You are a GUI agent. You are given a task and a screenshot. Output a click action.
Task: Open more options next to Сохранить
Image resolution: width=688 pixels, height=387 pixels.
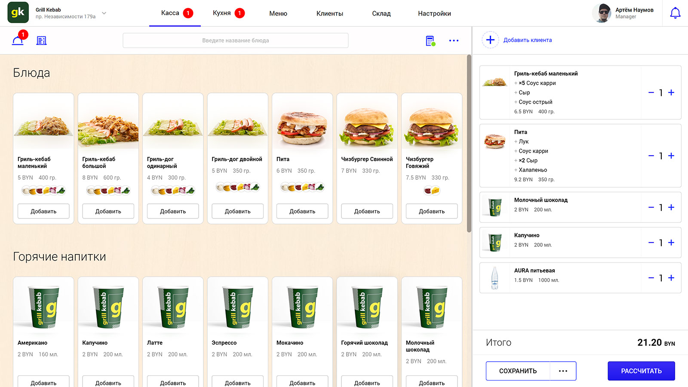pos(563,371)
